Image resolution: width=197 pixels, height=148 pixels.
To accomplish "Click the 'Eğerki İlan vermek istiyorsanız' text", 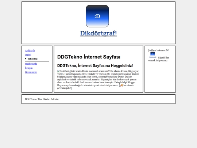I will click(159, 59).
